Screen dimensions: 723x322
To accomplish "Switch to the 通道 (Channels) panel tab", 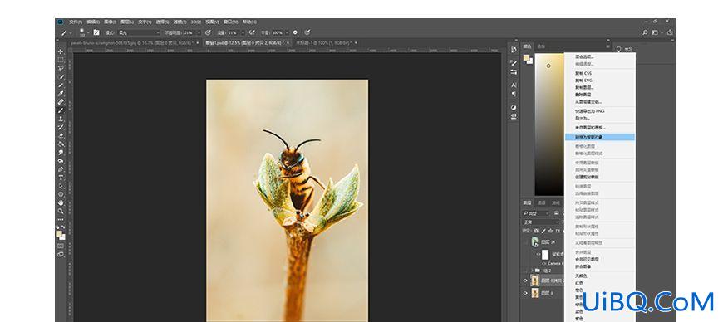I will pyautogui.click(x=541, y=202).
